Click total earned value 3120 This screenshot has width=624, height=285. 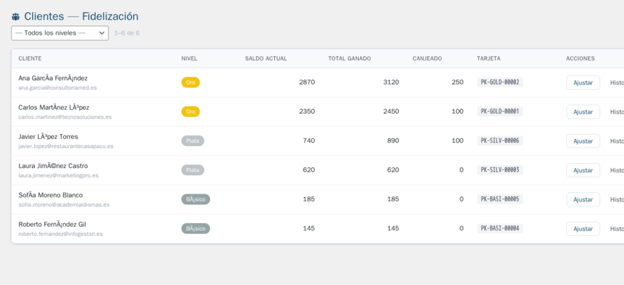pyautogui.click(x=391, y=82)
